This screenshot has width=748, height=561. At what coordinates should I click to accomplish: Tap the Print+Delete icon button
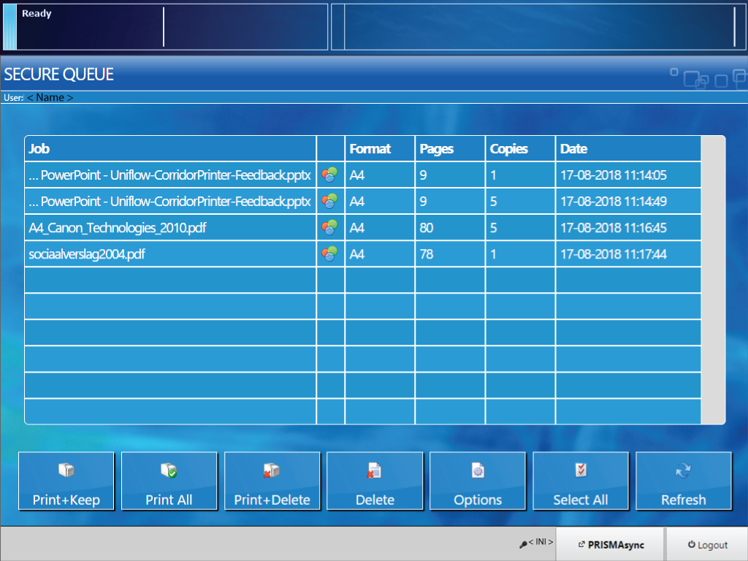point(272,472)
